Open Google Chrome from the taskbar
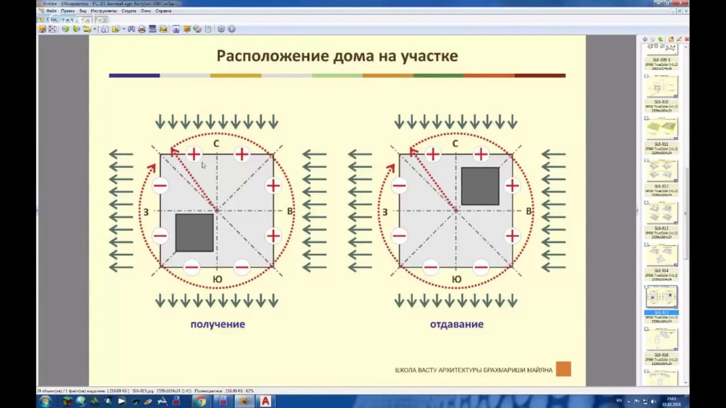The width and height of the screenshot is (726, 408). (x=200, y=401)
